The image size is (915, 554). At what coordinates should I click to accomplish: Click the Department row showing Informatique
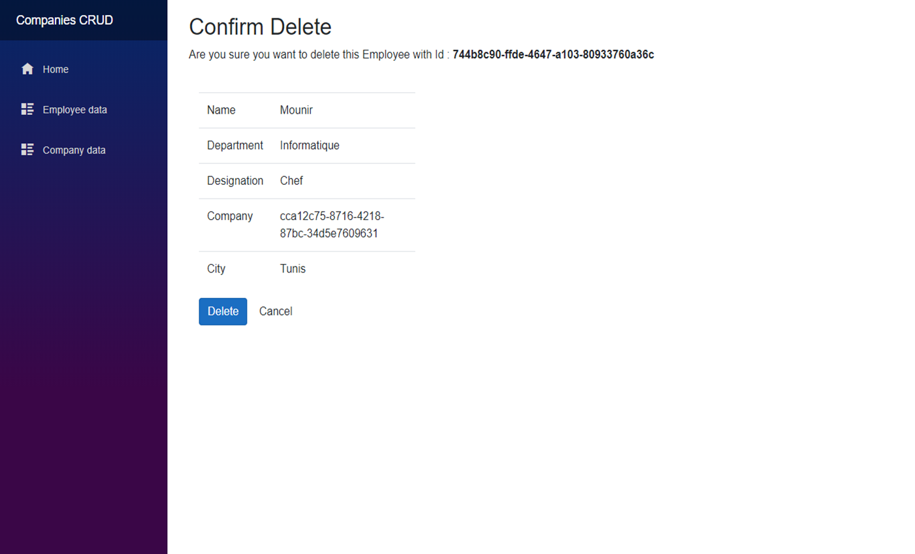pyautogui.click(x=310, y=145)
